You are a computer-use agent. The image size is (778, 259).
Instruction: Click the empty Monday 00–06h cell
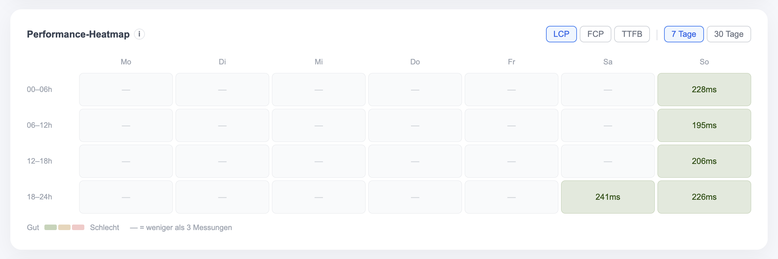(x=126, y=90)
